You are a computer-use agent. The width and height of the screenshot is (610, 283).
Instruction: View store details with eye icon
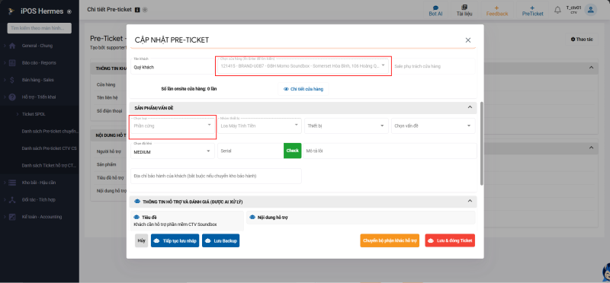point(303,89)
